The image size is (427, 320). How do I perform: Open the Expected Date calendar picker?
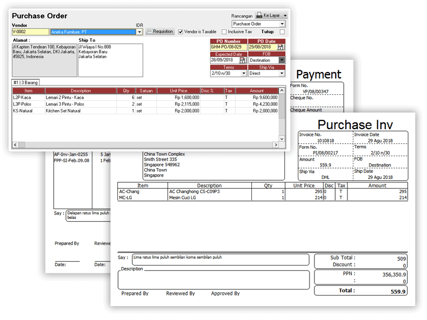click(x=243, y=60)
